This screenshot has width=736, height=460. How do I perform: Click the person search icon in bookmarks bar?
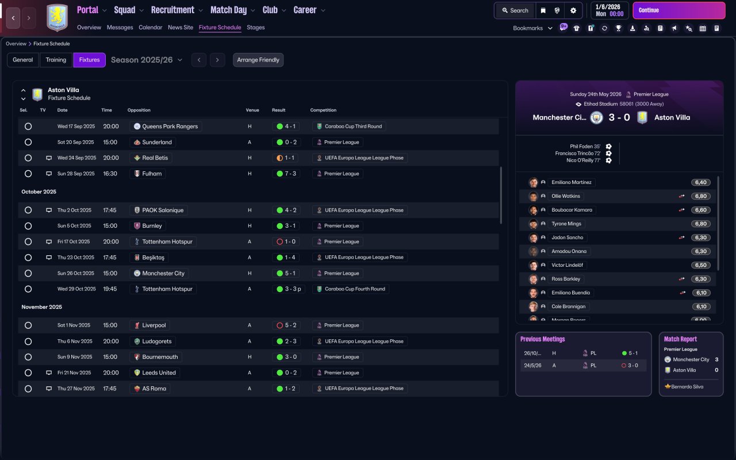646,28
